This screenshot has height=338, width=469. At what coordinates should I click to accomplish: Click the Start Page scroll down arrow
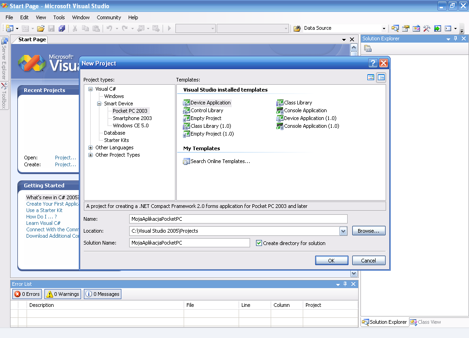(x=354, y=273)
